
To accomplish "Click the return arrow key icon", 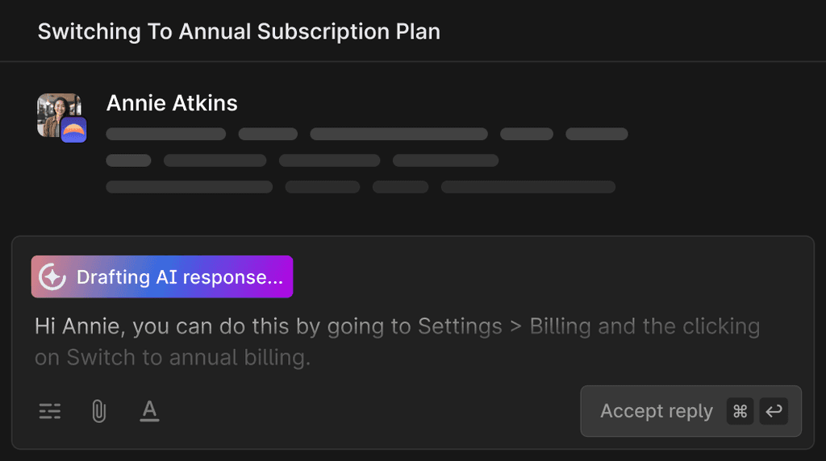I will click(x=774, y=411).
